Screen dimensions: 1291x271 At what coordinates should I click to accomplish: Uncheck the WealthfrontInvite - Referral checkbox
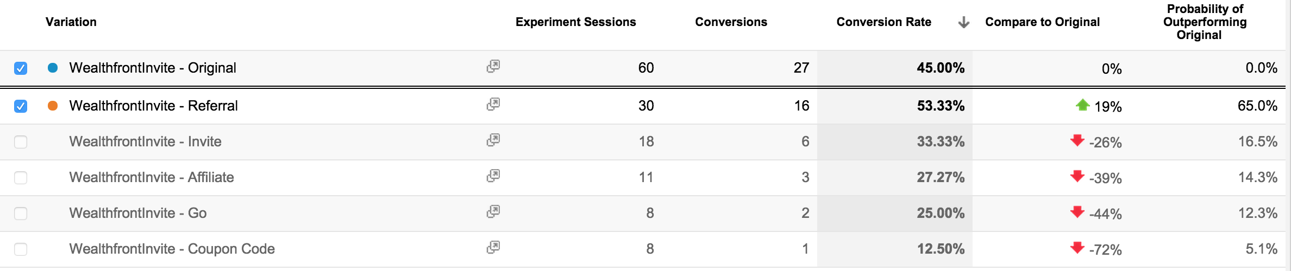point(21,106)
